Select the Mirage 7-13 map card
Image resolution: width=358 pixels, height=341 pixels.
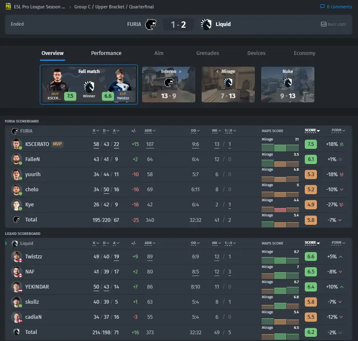pyautogui.click(x=228, y=84)
